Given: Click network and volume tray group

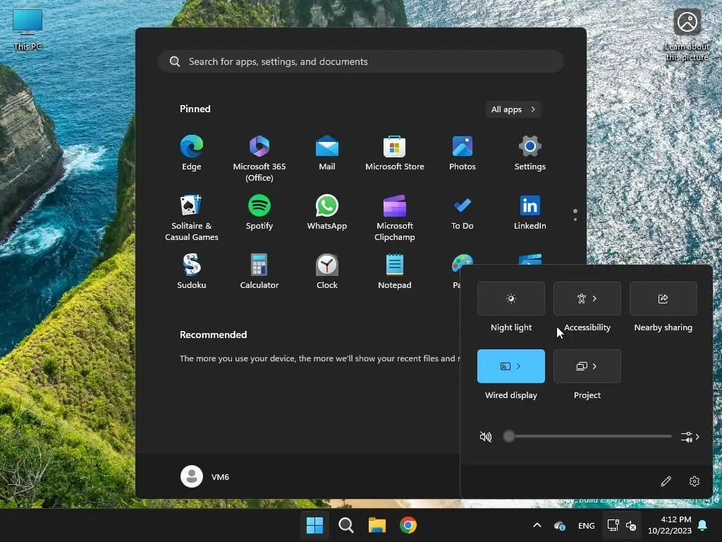Looking at the screenshot, I should point(622,525).
